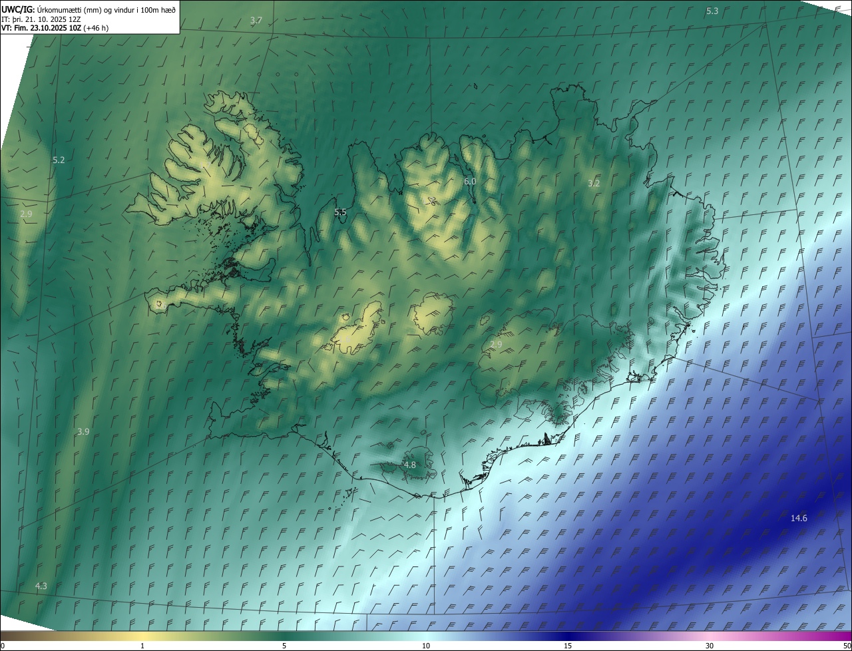Click the 5.3 value label on the map
The image size is (852, 651).
[712, 11]
